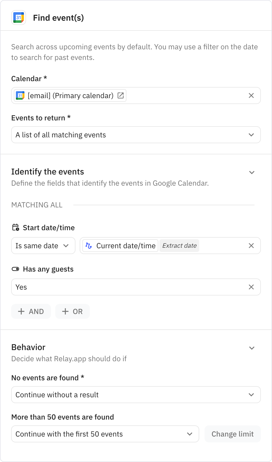The image size is (272, 462).
Task: Click the Current date/time variable icon
Action: coord(89,246)
